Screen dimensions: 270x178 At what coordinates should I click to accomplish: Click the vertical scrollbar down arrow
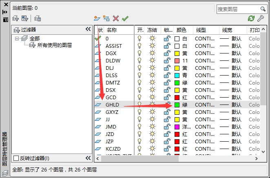click(263, 151)
